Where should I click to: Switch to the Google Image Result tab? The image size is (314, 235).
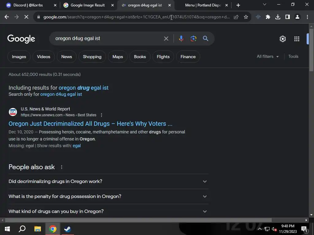coord(87,5)
